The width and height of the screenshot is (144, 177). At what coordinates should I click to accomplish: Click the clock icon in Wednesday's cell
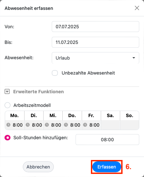47,125
